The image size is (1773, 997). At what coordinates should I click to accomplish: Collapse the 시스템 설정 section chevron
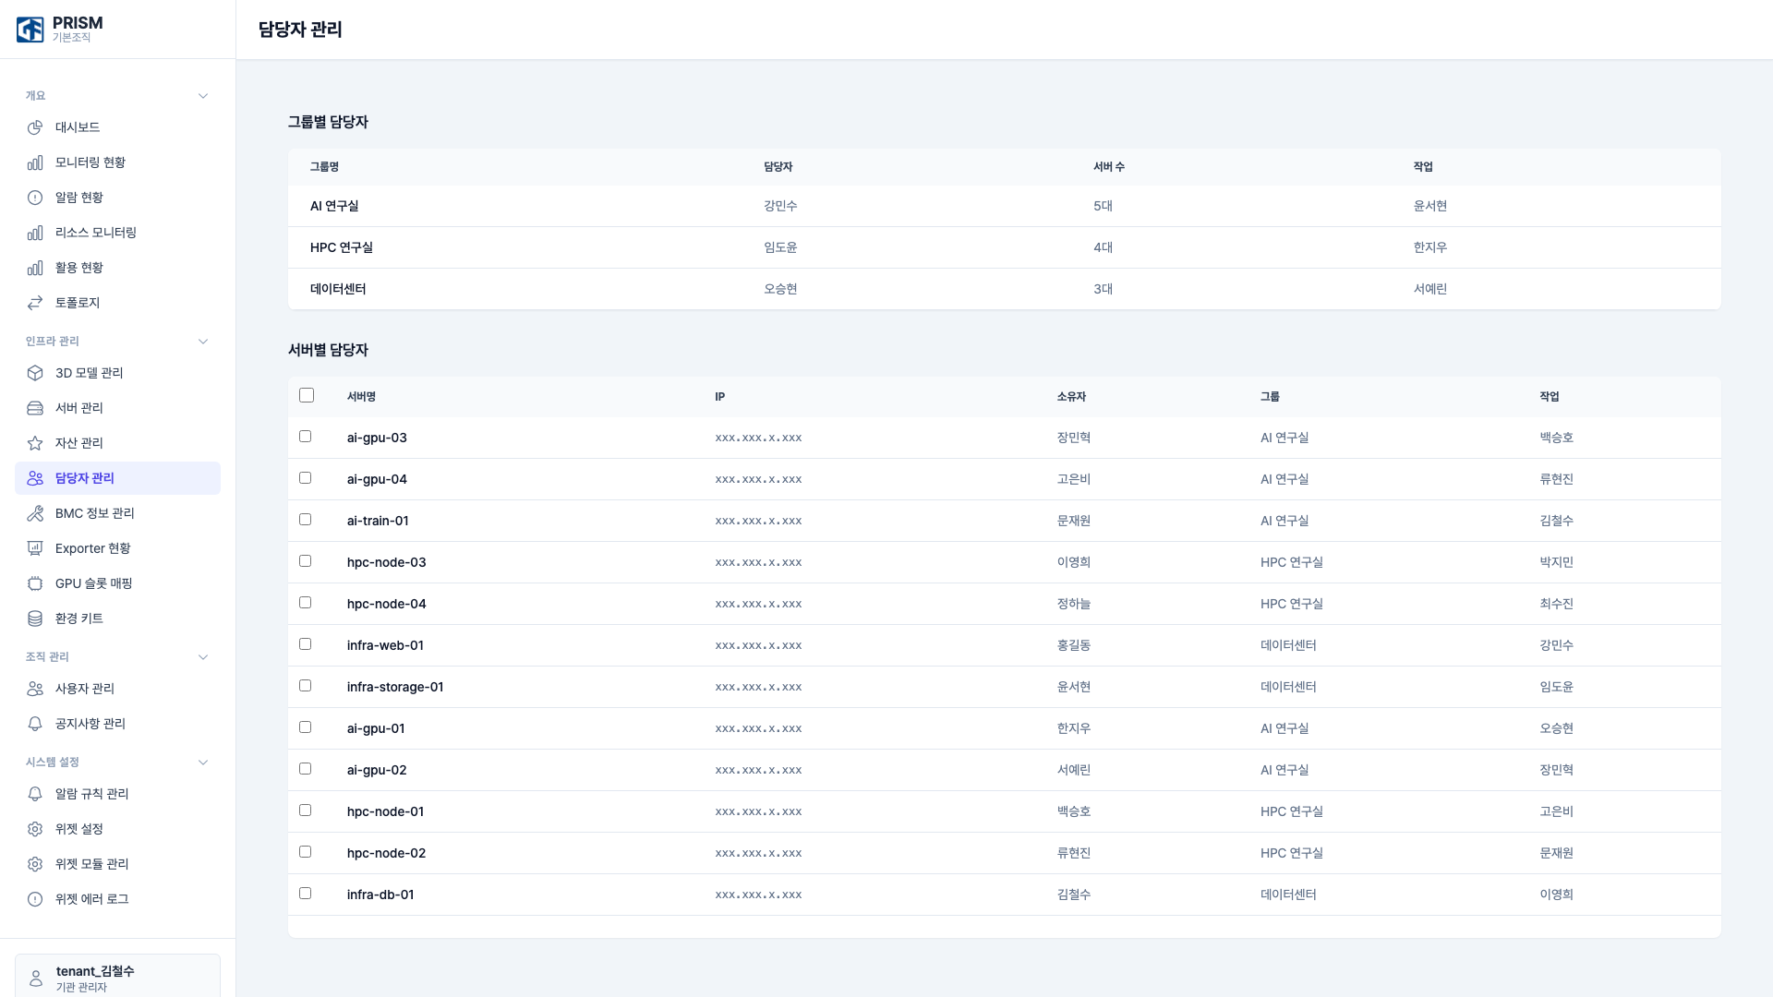203,763
